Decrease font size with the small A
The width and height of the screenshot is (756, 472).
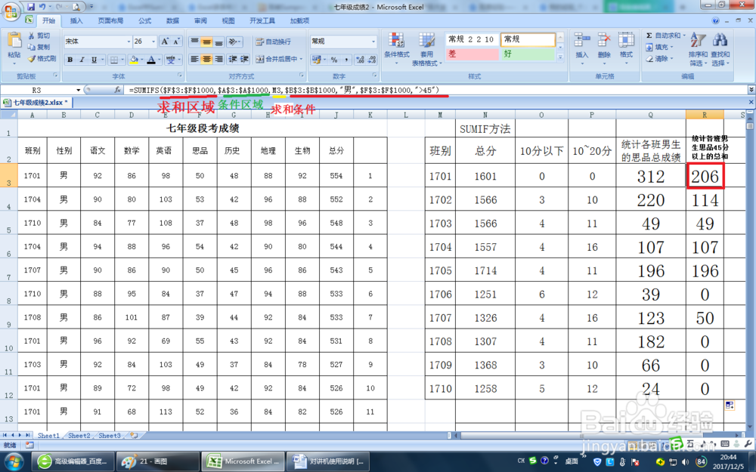[176, 42]
